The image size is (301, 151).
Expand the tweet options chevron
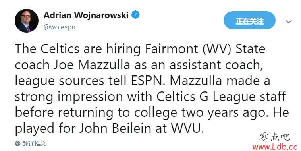coord(289,22)
